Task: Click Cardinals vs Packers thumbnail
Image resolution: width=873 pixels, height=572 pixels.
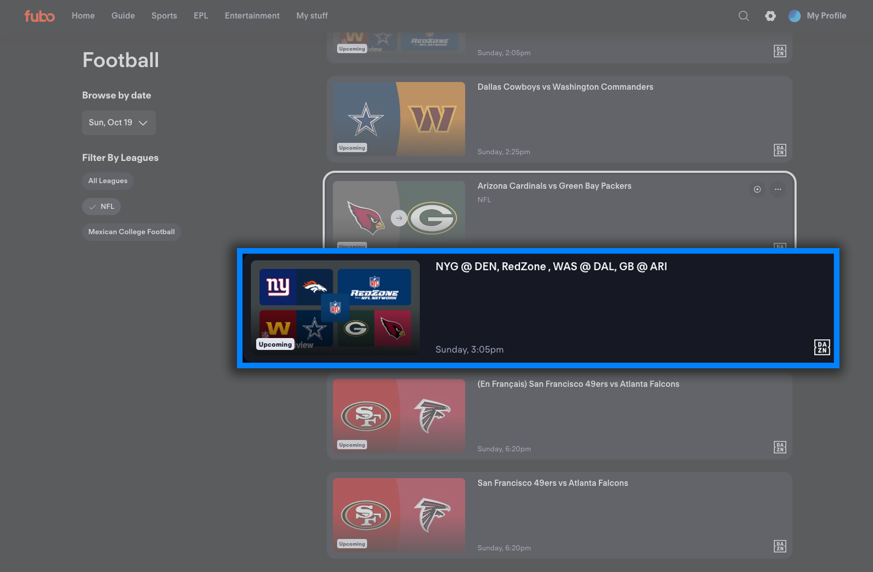Action: 399,215
